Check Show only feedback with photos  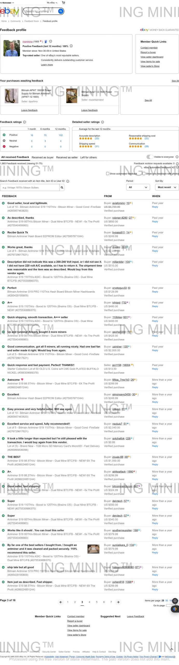point(144,174)
